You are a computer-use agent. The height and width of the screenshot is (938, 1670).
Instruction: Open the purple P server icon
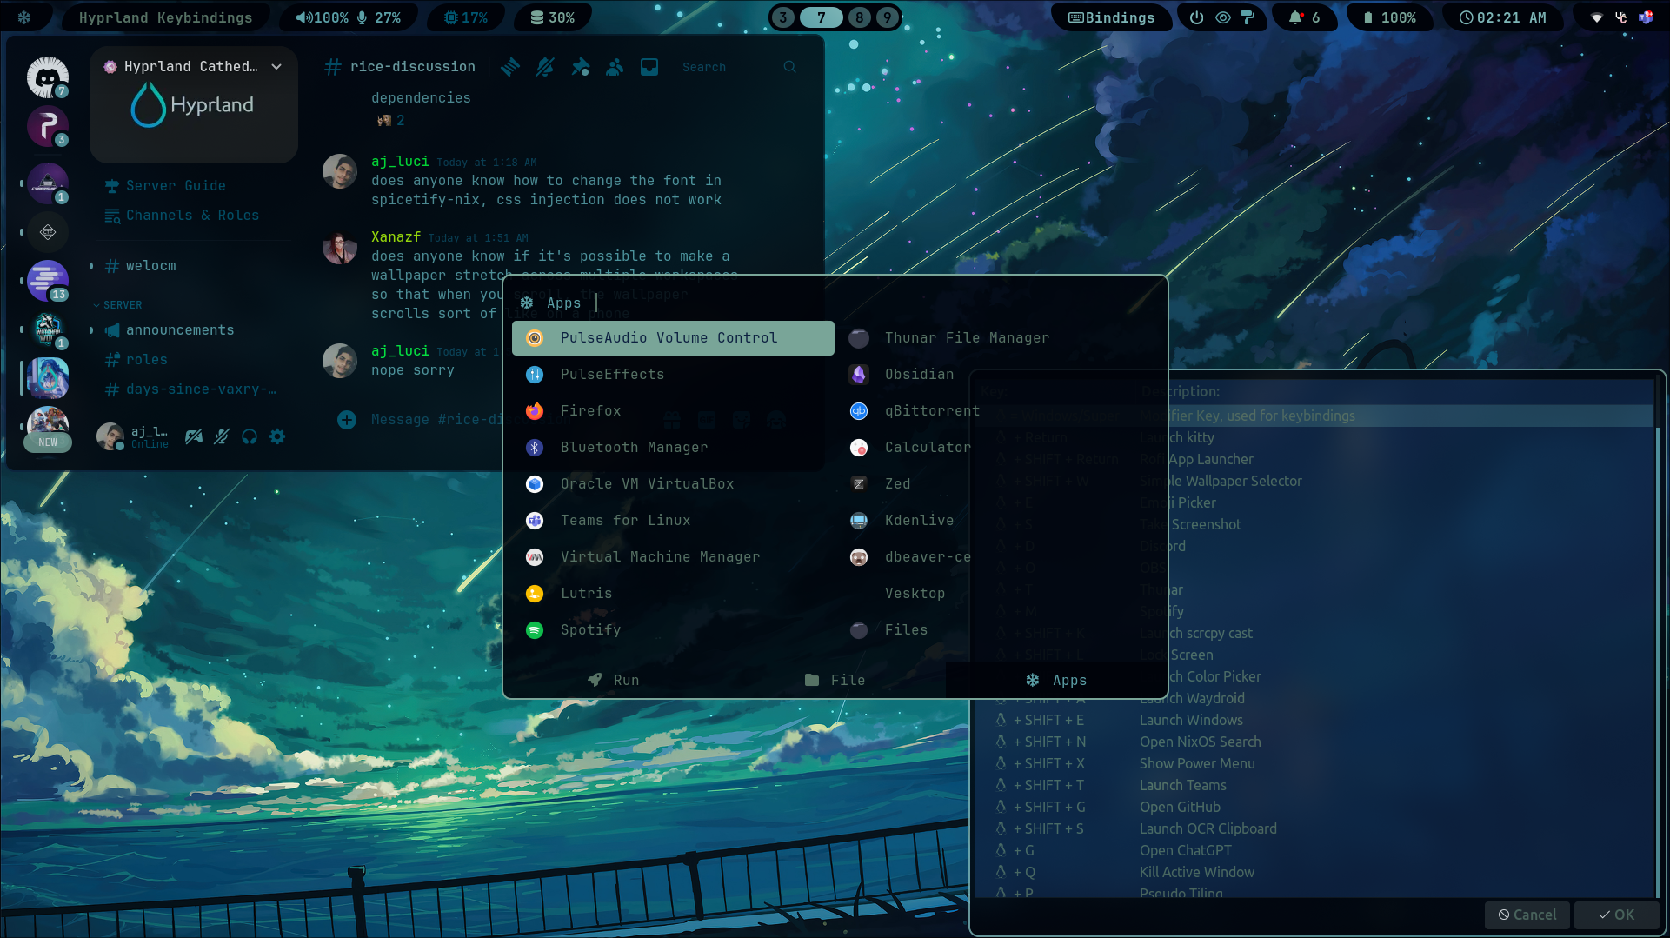[x=47, y=127]
